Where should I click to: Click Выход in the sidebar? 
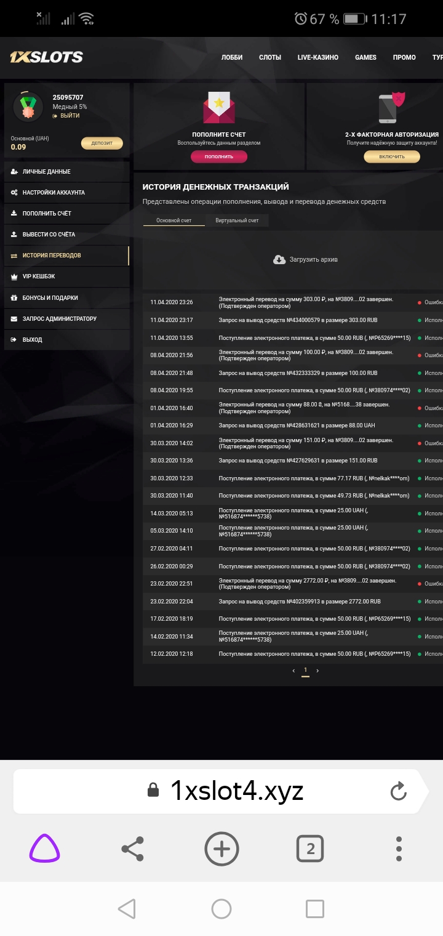[66, 340]
